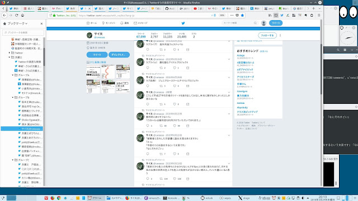Switch to the YouTube tab
Screen dimensions: 358x201
198,8
